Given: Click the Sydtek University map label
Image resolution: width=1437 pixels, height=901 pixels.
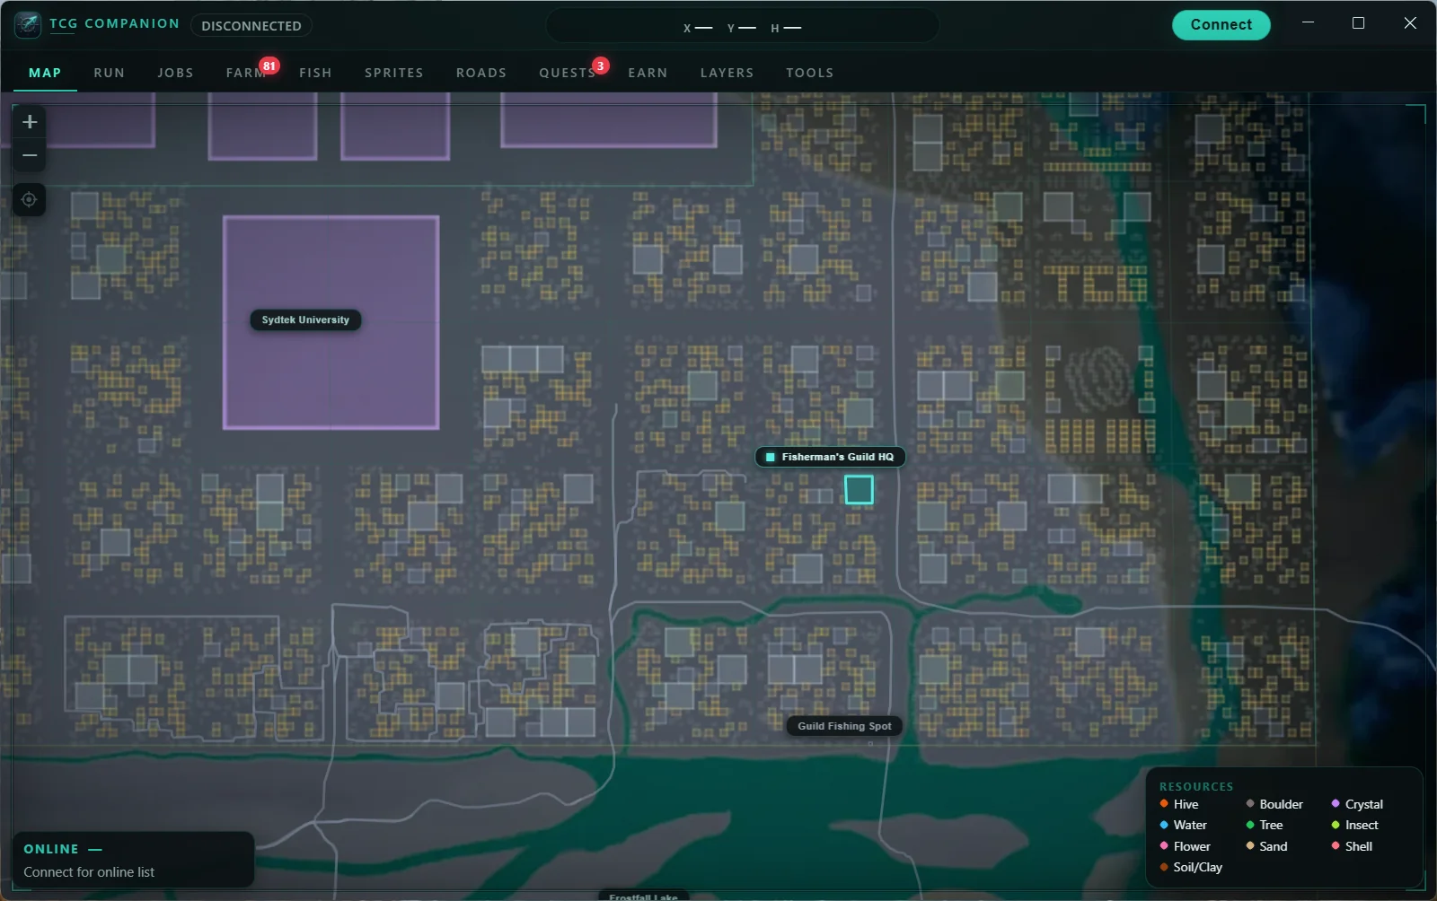Looking at the screenshot, I should (305, 320).
